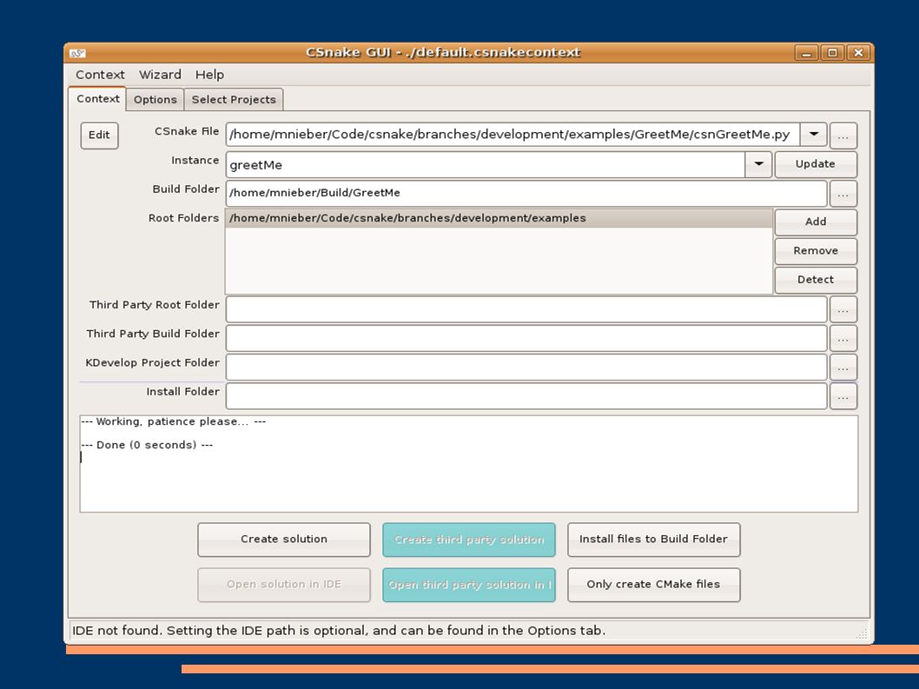919x689 pixels.
Task: Browse for Third Party Build Folder
Action: point(843,338)
